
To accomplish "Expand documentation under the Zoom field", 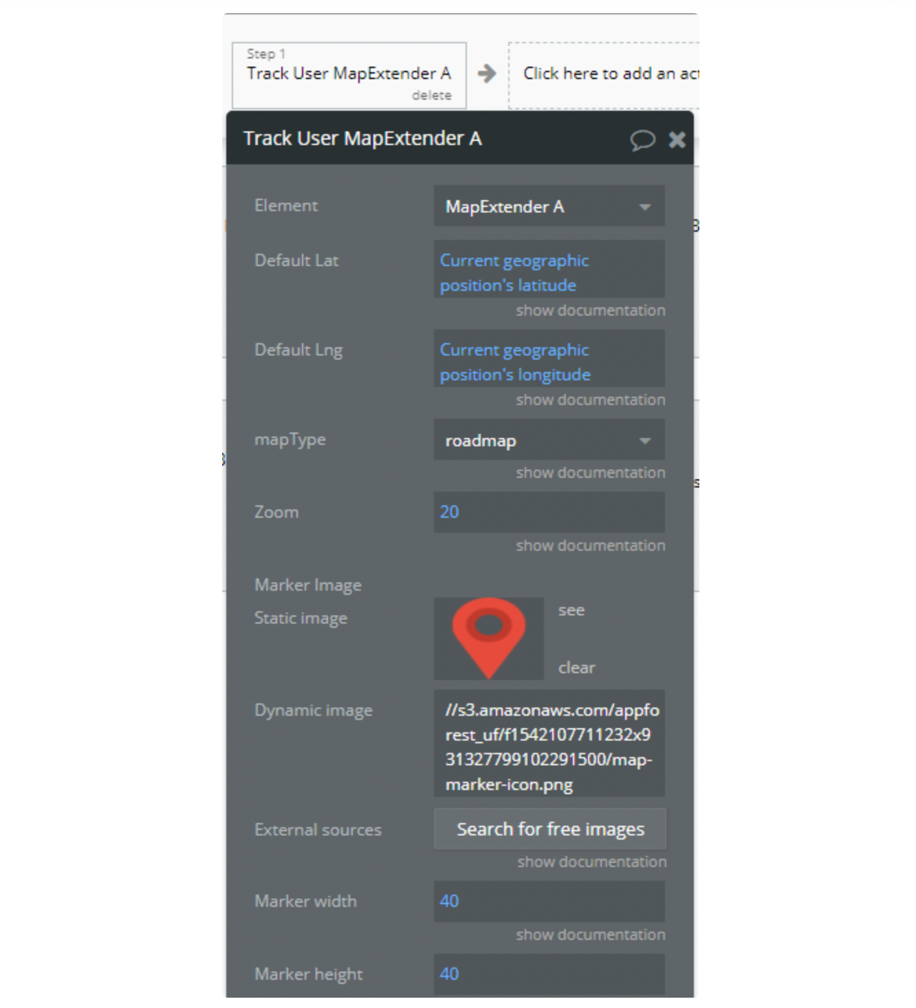I will click(x=590, y=545).
